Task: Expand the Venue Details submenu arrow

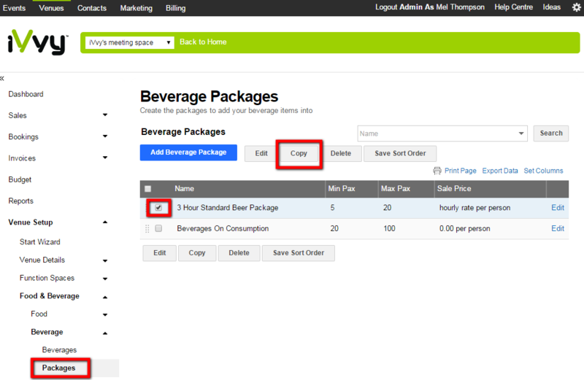Action: [x=105, y=260]
